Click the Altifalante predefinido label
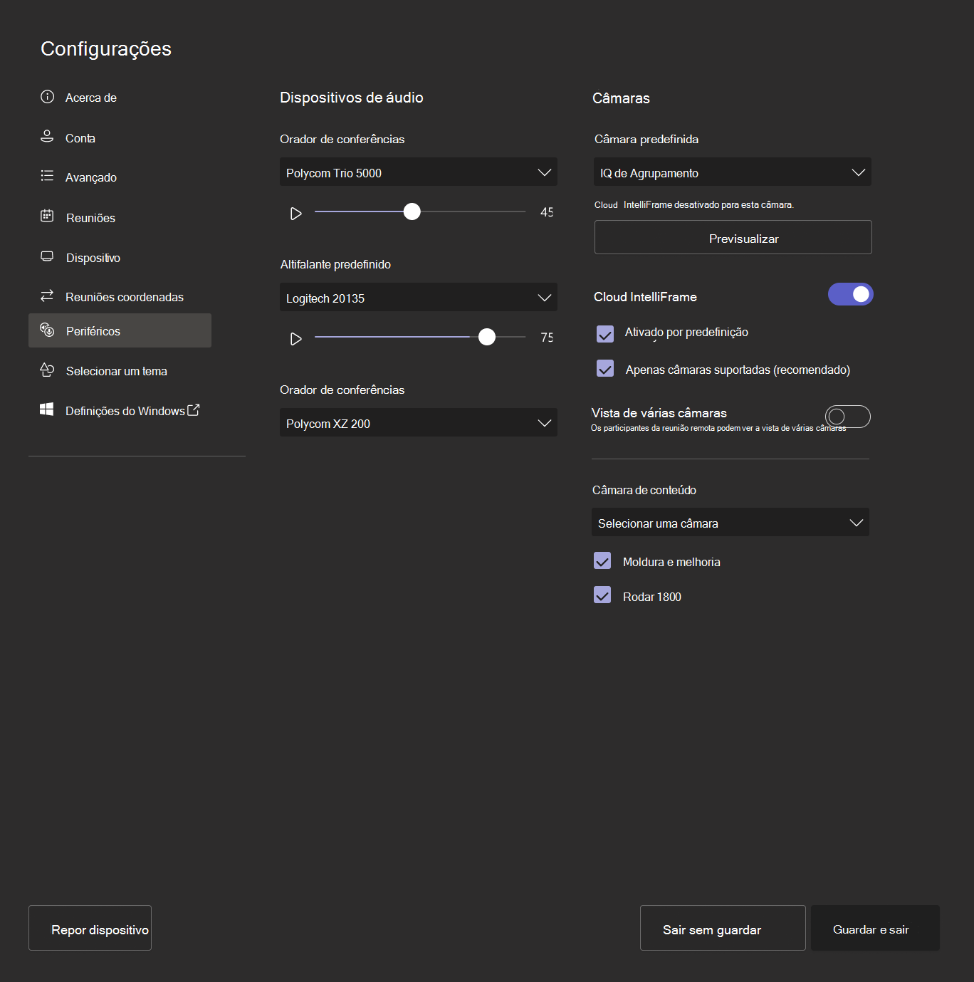This screenshot has height=982, width=974. (x=335, y=264)
